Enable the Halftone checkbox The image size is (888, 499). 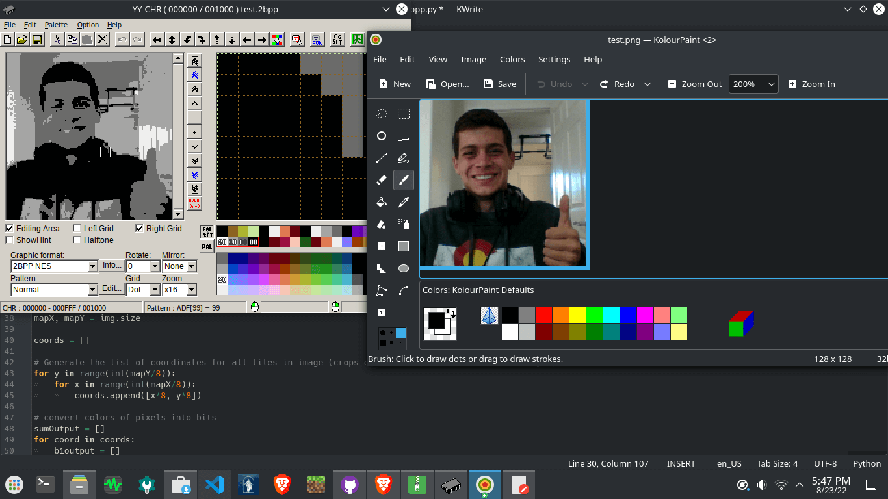point(93,240)
